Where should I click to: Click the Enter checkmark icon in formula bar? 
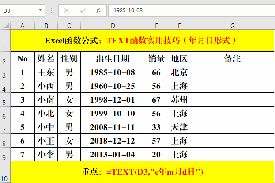[x=83, y=10]
